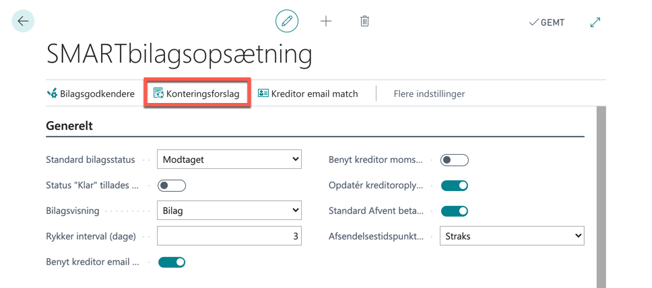Enable Benyt kreditor moms switch
This screenshot has height=288, width=652.
(x=455, y=160)
